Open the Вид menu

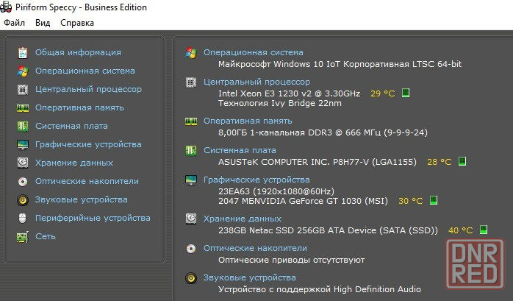(x=43, y=23)
